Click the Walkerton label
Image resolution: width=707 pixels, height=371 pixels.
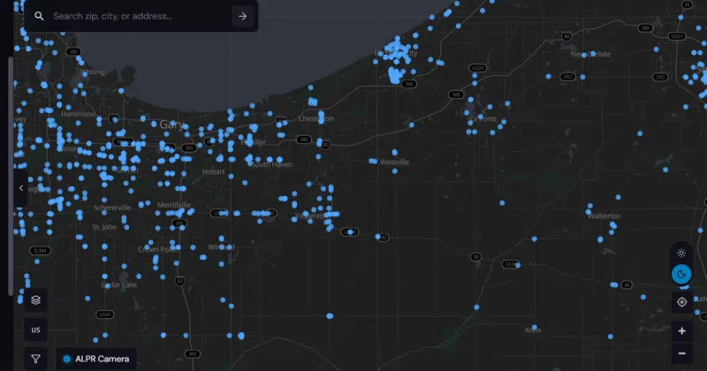click(x=604, y=216)
